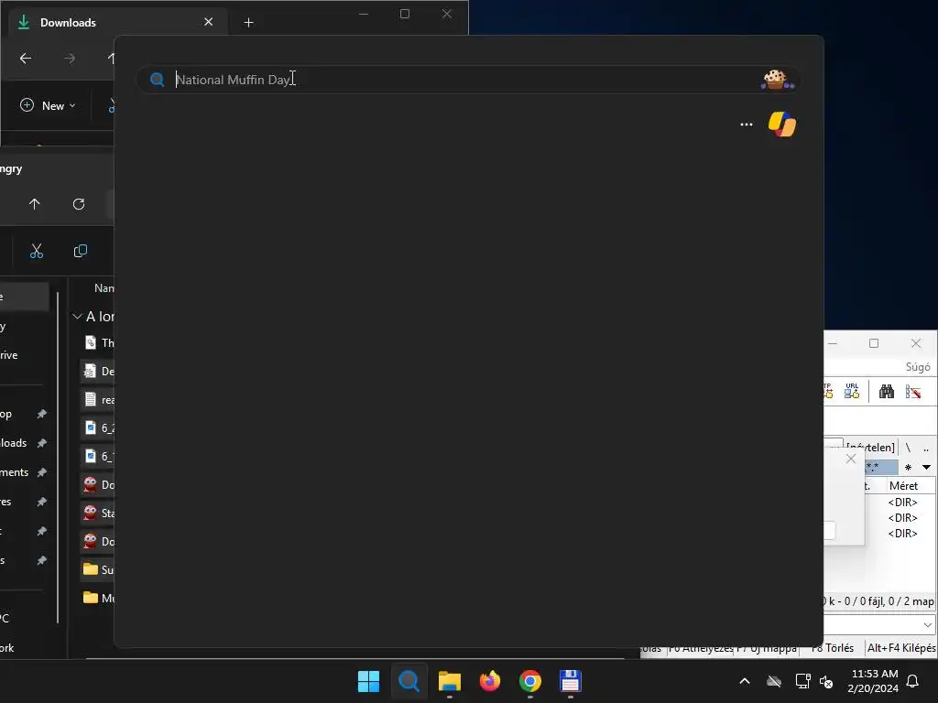Image resolution: width=938 pixels, height=703 pixels.
Task: Click the URL connect icon in Total Commander
Action: tap(852, 391)
